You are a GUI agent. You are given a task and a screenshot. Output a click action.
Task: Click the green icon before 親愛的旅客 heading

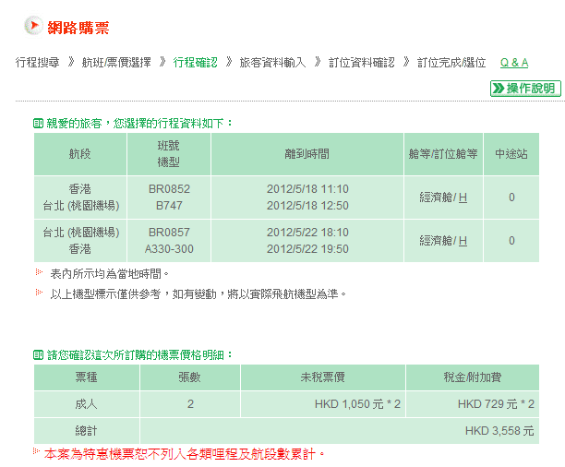[38, 123]
